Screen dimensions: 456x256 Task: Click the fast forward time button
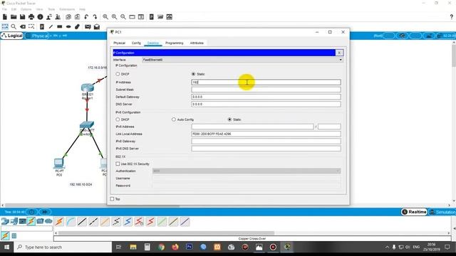click(45, 212)
